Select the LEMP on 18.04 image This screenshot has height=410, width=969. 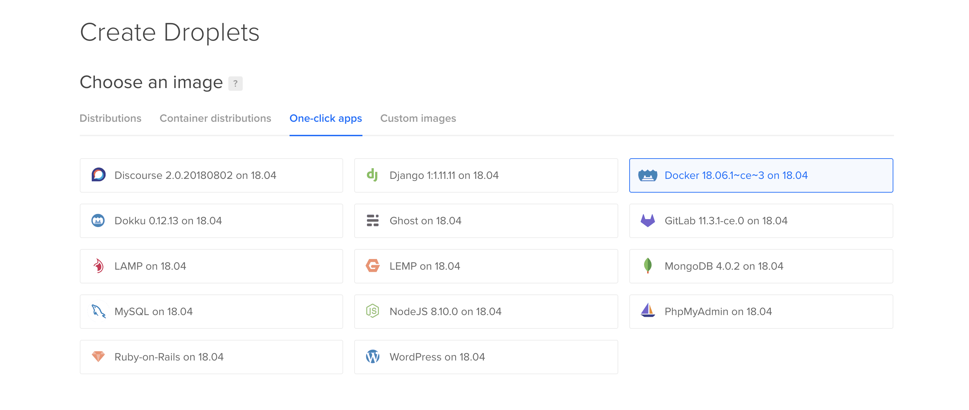(x=486, y=266)
